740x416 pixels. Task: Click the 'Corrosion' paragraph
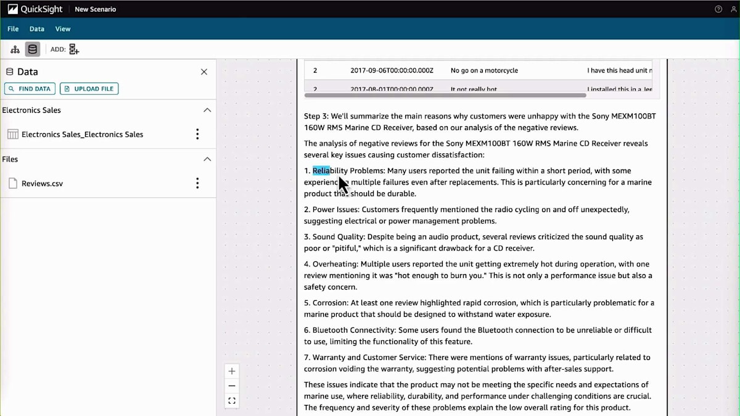click(479, 308)
